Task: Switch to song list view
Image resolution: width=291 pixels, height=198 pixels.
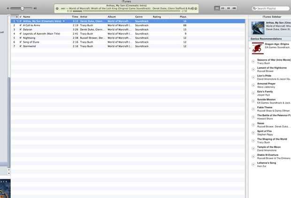Action: [217, 8]
